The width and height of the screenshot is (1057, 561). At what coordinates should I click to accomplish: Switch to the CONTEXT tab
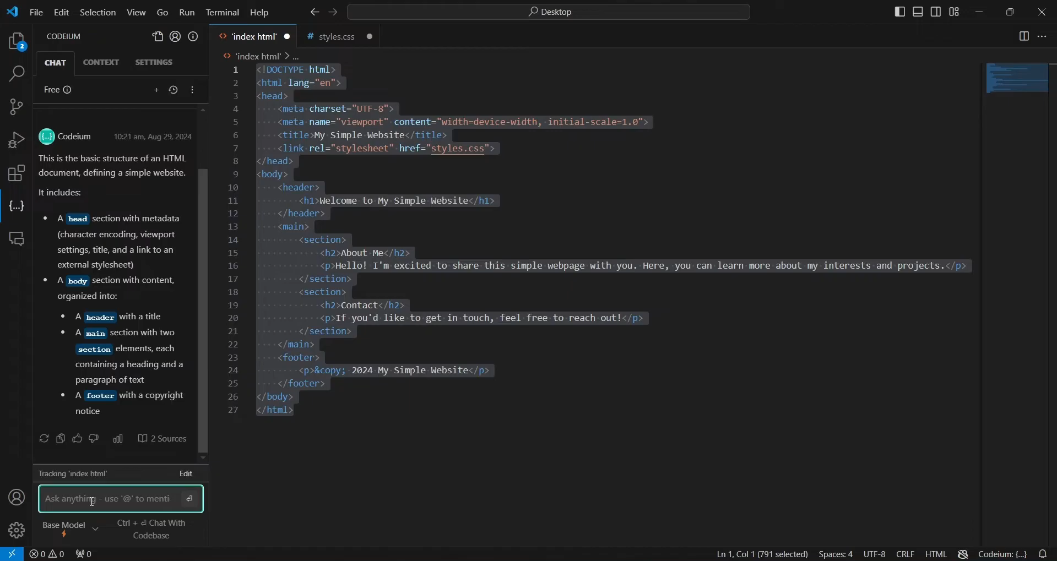coord(101,63)
